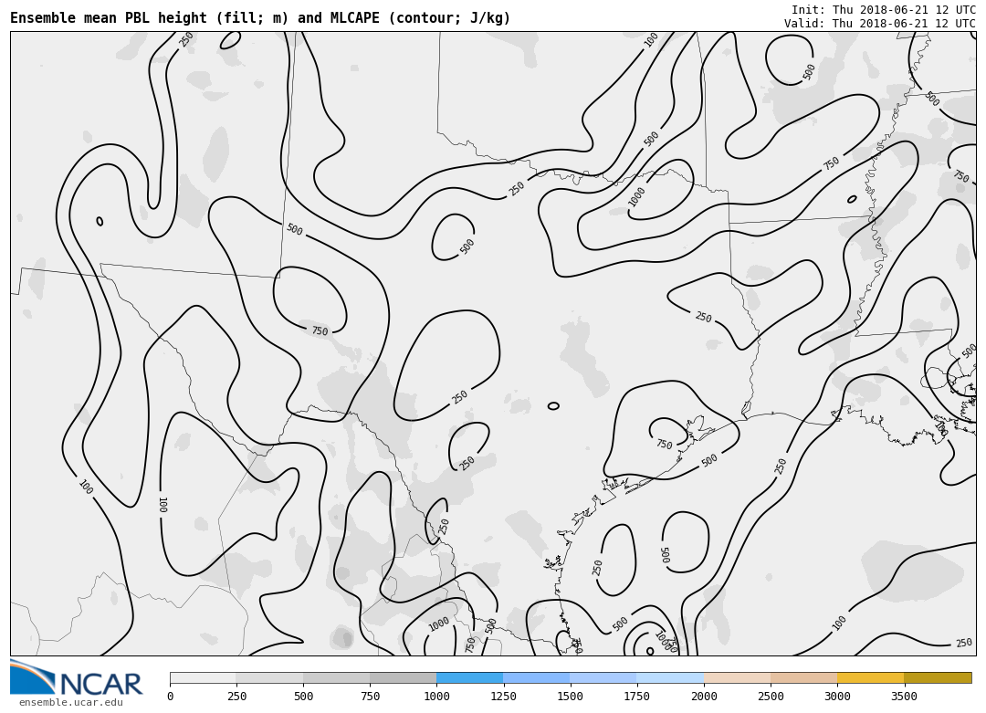
Task: Choose the 0–250 lightest colorbar swatch
Action: click(203, 677)
